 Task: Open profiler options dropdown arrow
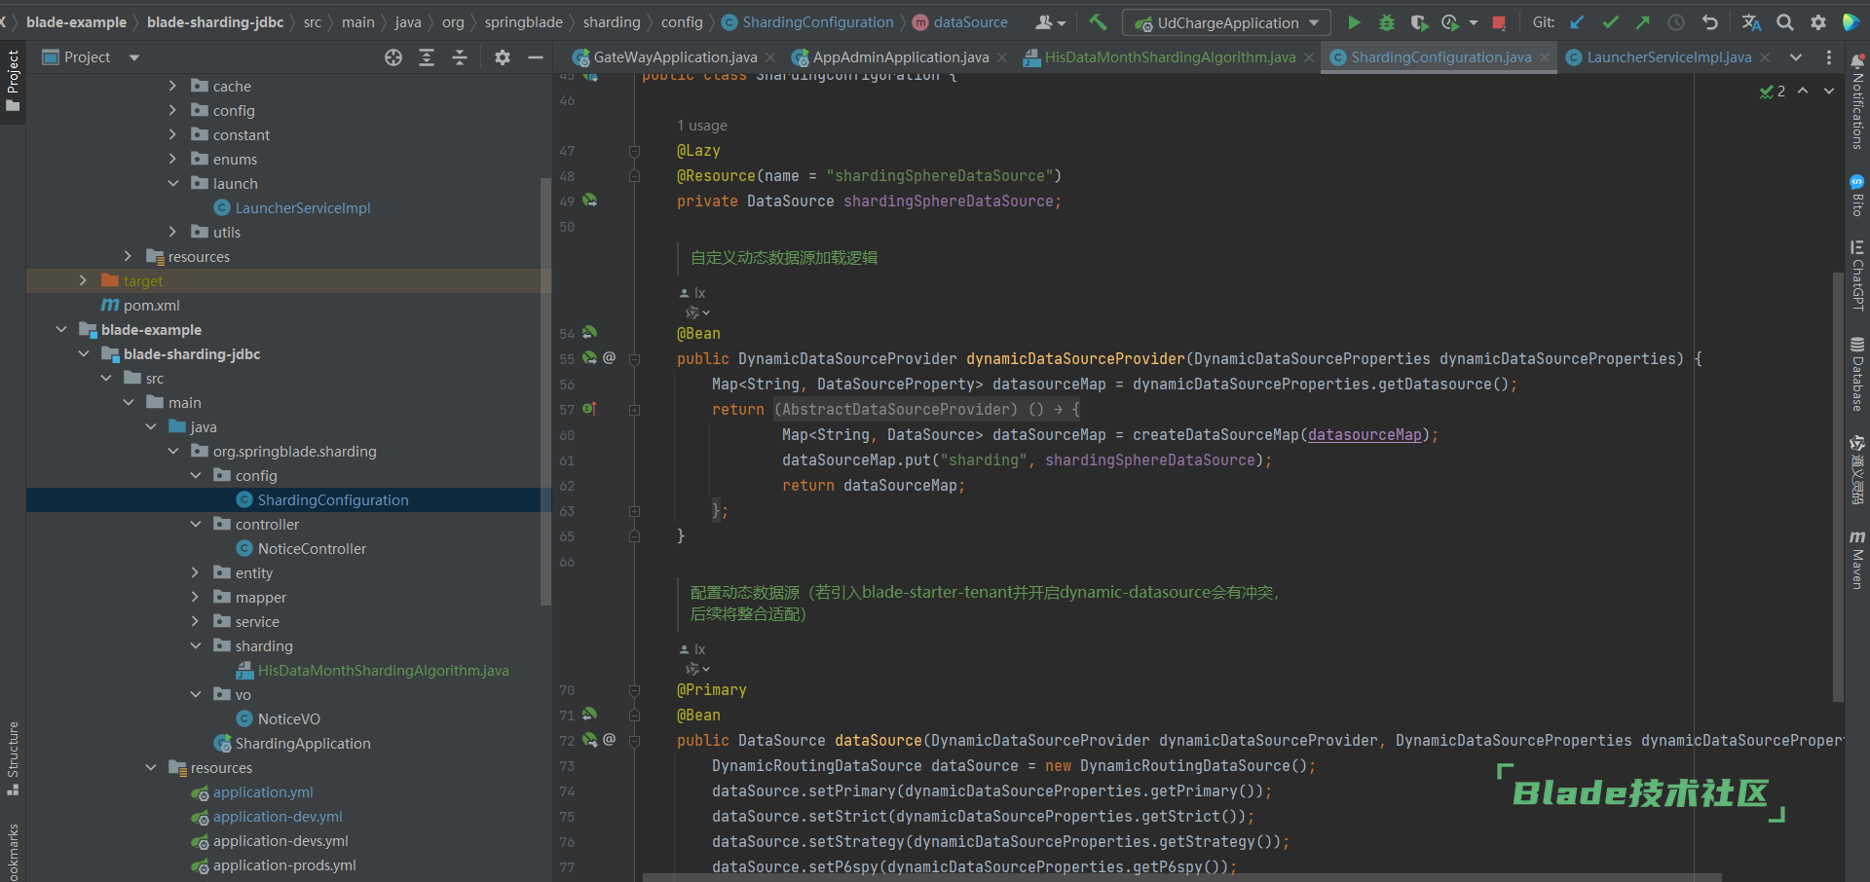(x=1473, y=22)
